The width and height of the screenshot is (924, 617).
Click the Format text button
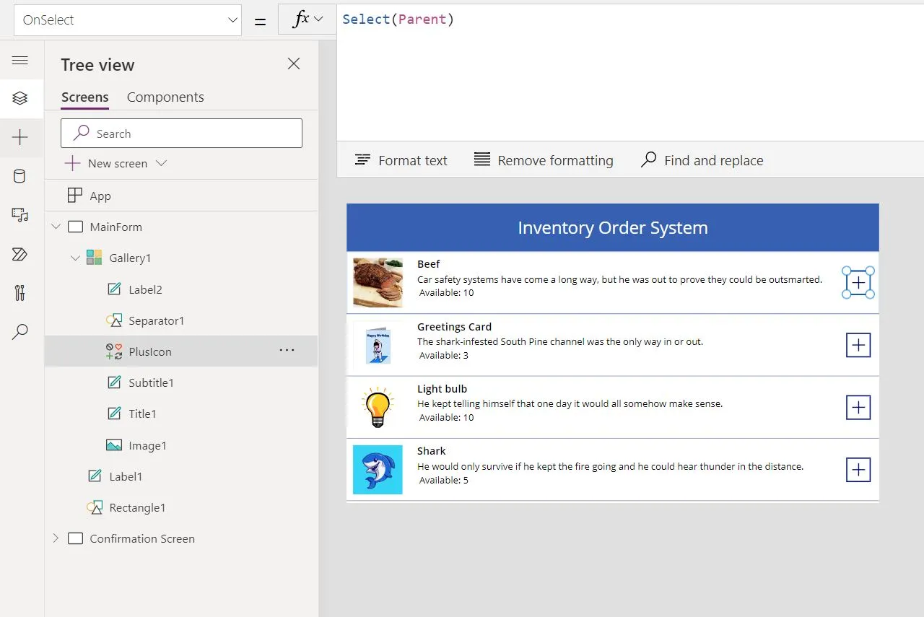click(x=401, y=160)
